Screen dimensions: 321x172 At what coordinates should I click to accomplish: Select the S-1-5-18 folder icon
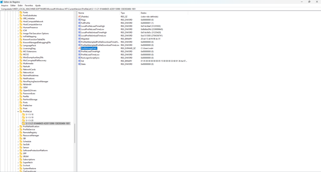click(24, 115)
